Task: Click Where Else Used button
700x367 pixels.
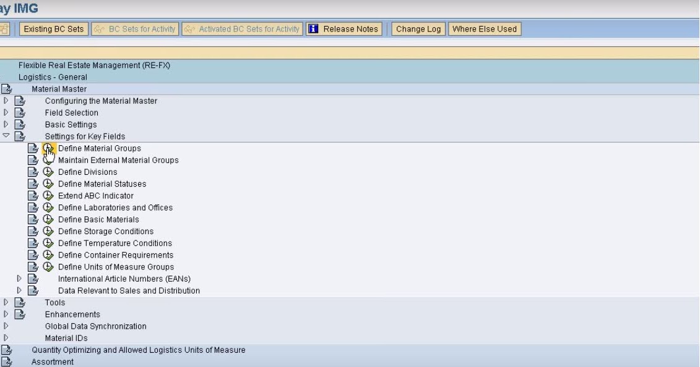Action: [485, 28]
